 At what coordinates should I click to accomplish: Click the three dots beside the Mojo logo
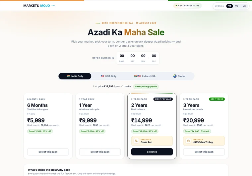53,6
